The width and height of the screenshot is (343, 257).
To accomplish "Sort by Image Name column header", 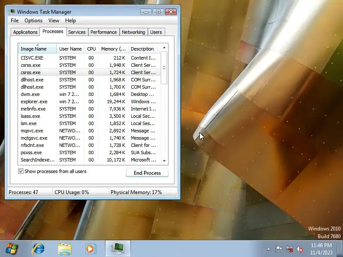I will click(x=37, y=49).
